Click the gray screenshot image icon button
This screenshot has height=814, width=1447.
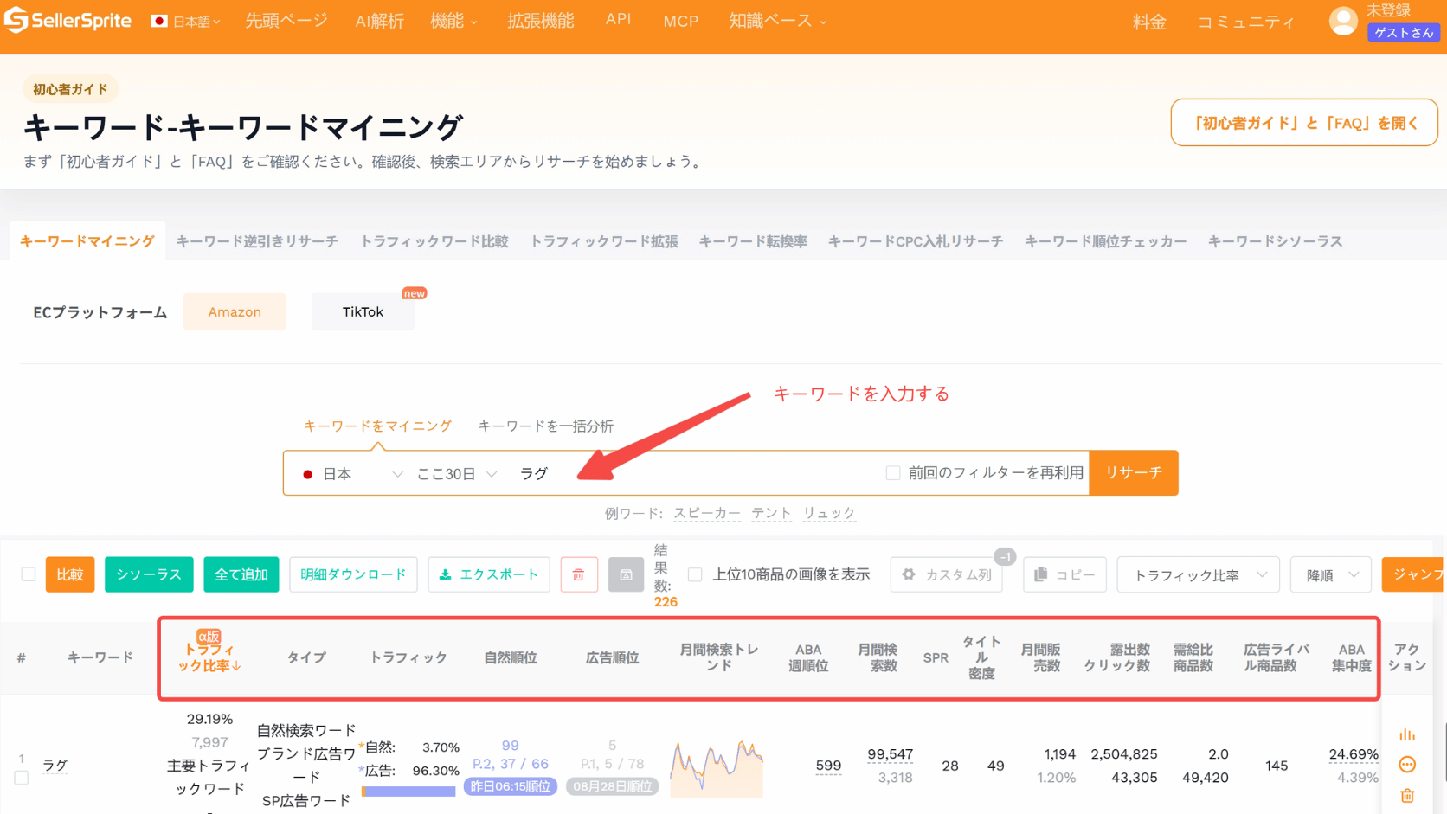click(626, 574)
